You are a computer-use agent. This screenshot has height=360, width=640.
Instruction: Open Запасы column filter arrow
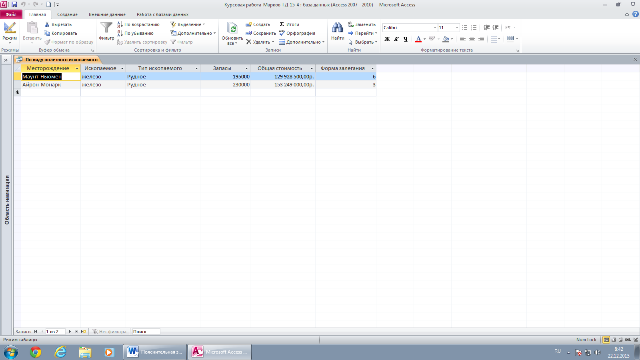coord(246,68)
